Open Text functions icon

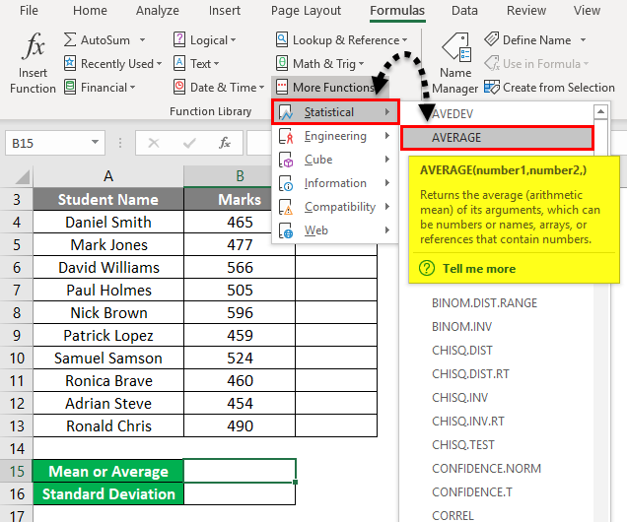179,63
